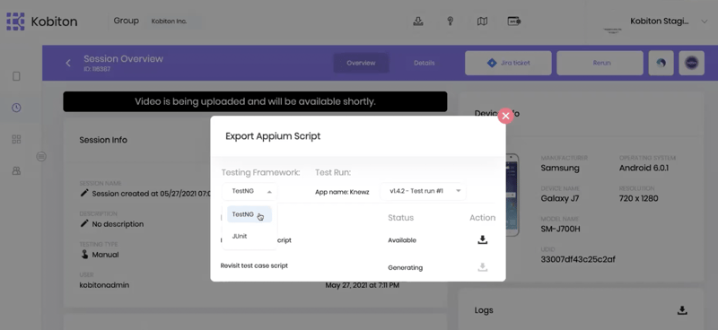The image size is (718, 330).
Task: Open the grid apps icon in sidebar
Action: tap(16, 139)
